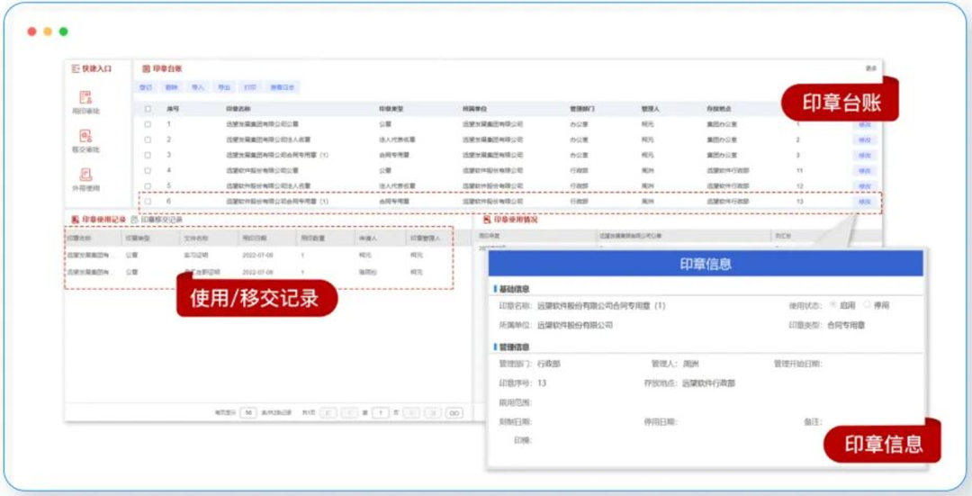Click the 打印 toolbar button
Viewport: 972px width, 496px height.
(250, 87)
